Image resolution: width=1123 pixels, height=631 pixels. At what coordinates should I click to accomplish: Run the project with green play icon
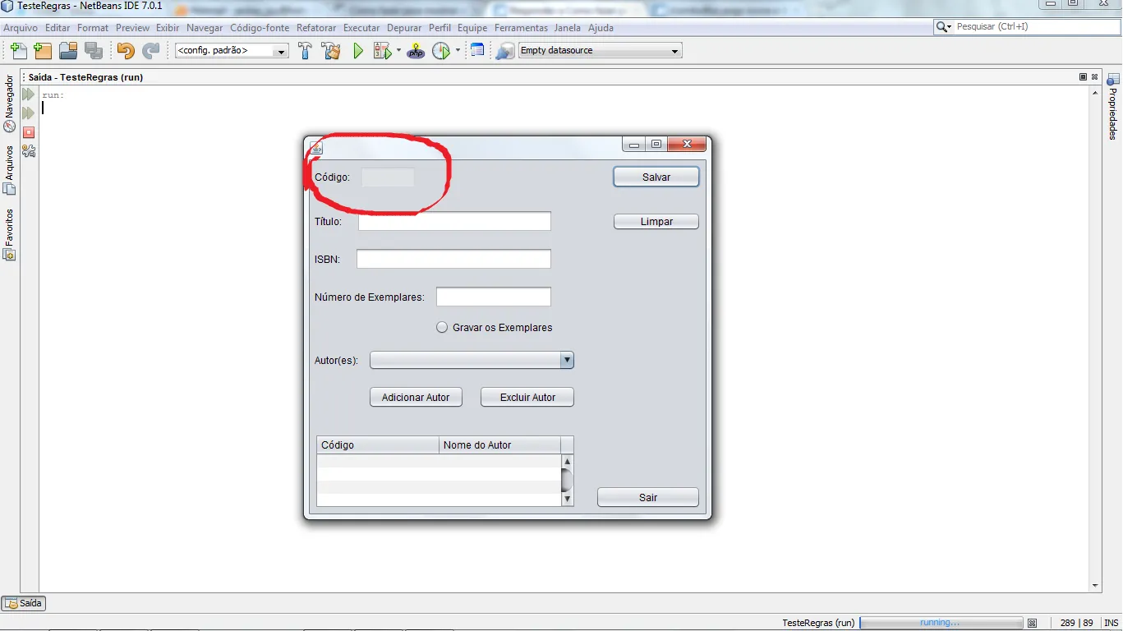[x=358, y=51]
